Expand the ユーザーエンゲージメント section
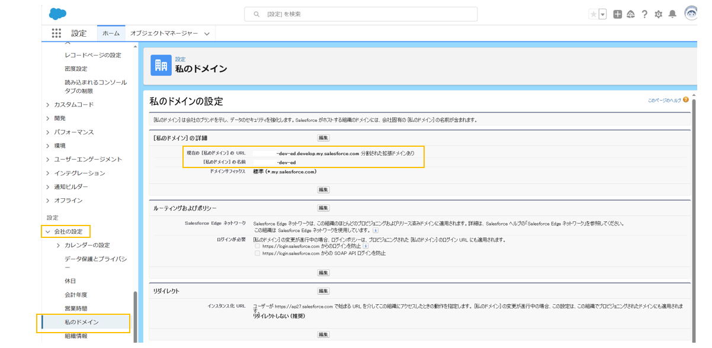The height and width of the screenshot is (348, 712). point(48,159)
